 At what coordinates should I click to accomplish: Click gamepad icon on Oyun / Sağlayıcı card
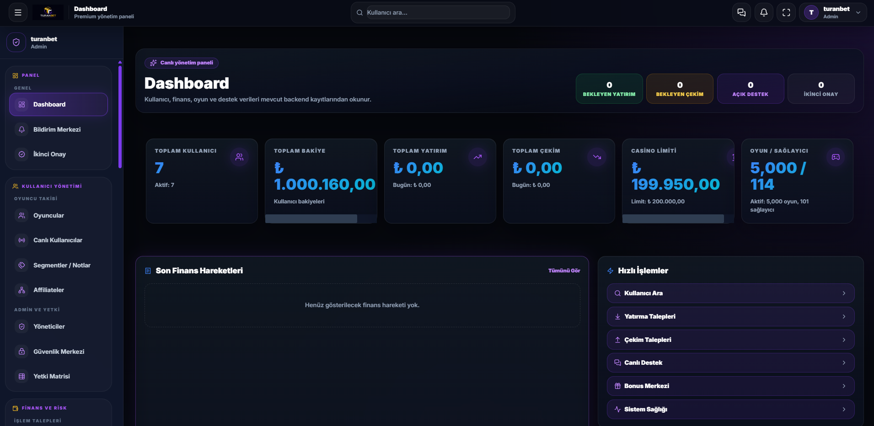click(836, 157)
